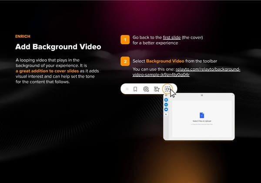Click the blue file upload icon
The width and height of the screenshot is (261, 183).
tap(202, 114)
